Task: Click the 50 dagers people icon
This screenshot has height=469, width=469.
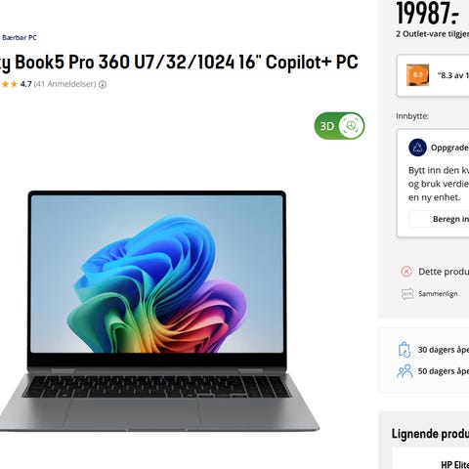Action: (x=405, y=371)
